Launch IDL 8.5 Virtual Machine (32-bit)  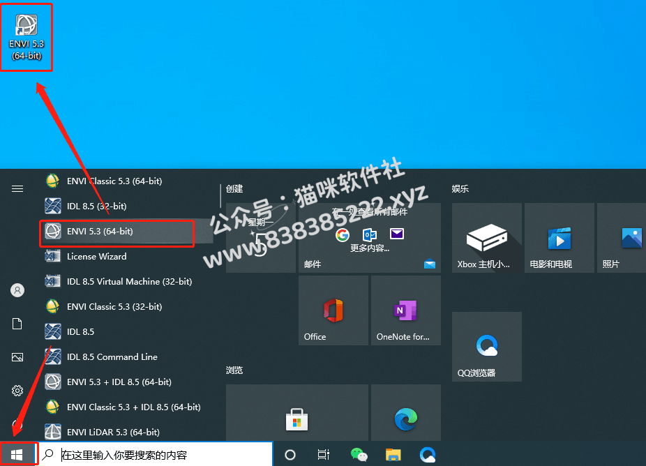(127, 281)
